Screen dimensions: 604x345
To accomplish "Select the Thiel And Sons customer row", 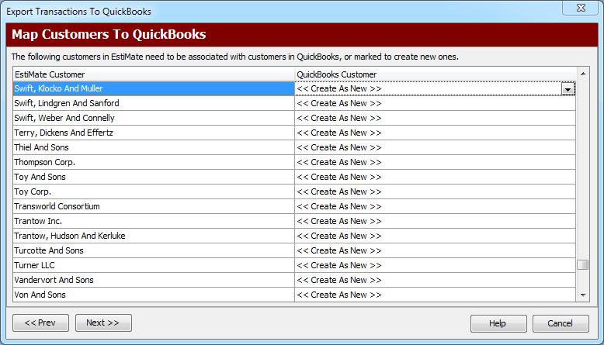I will (x=153, y=147).
